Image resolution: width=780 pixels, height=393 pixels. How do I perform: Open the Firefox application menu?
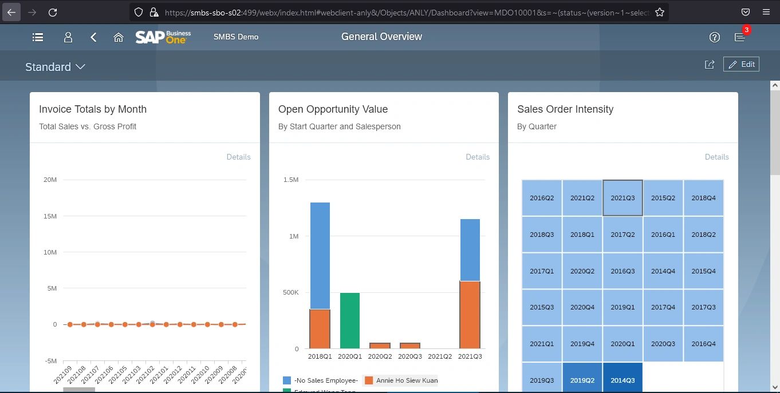[x=766, y=11]
